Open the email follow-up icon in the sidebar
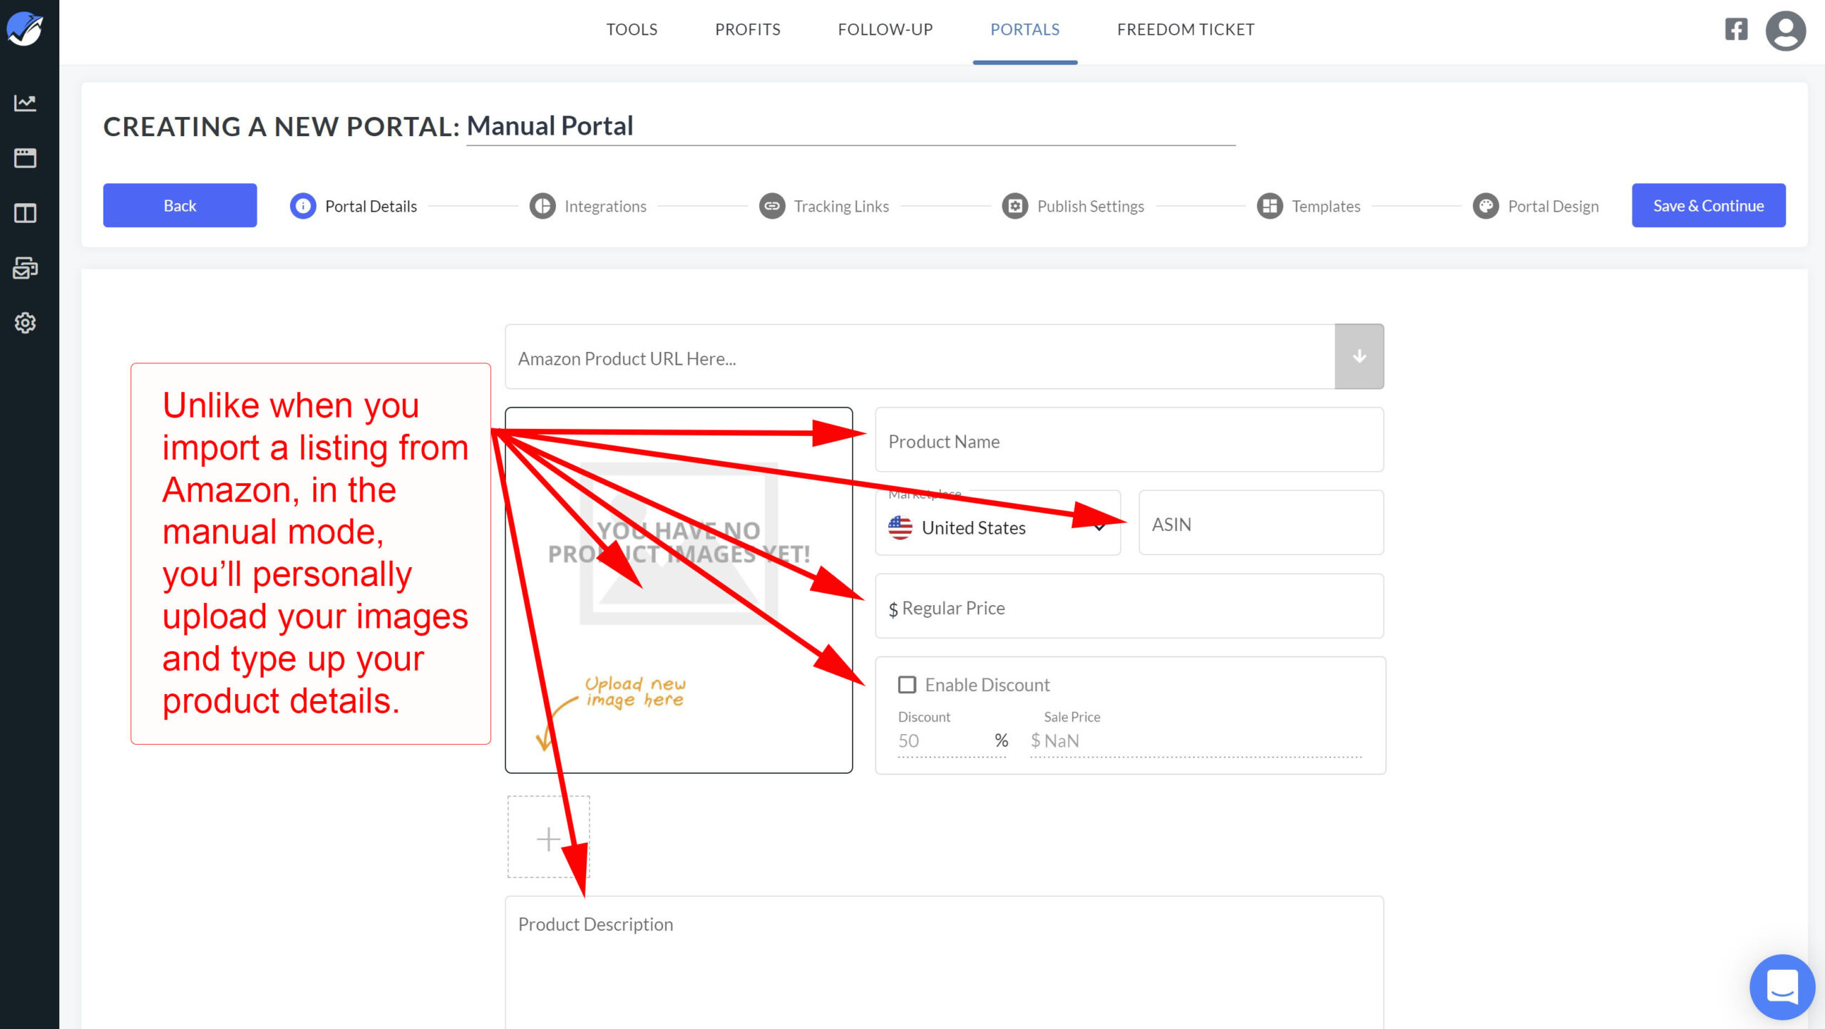Viewport: 1825px width, 1029px height. (x=26, y=269)
